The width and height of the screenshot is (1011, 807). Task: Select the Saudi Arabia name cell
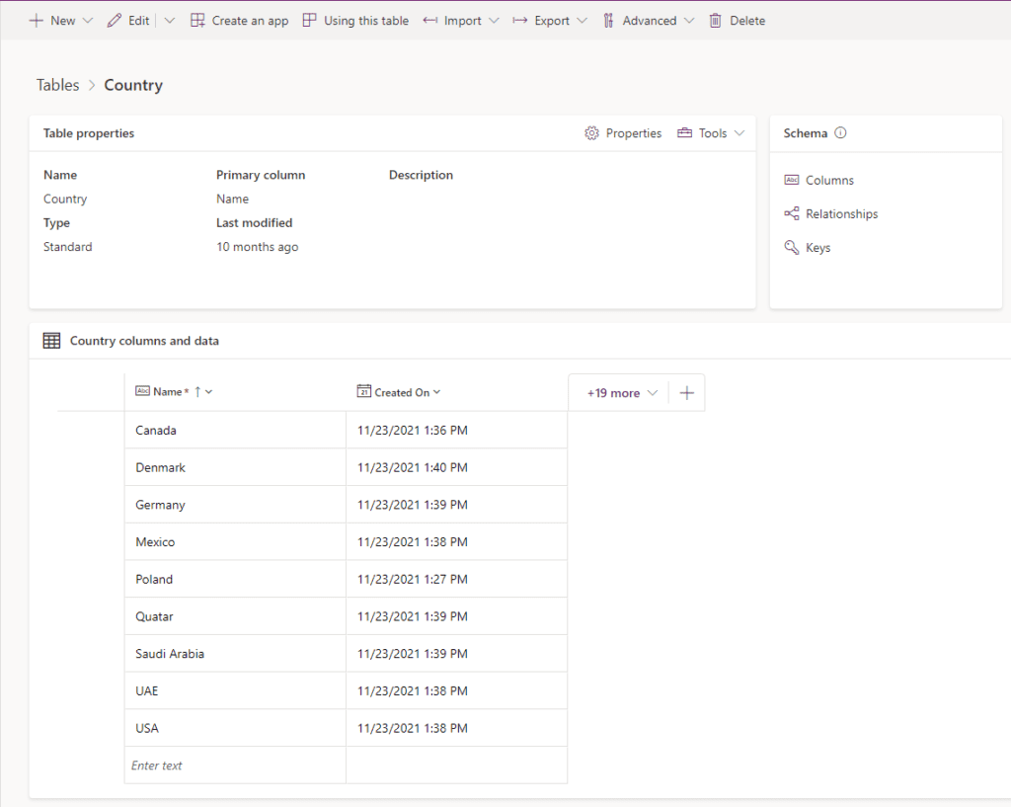[x=235, y=654]
